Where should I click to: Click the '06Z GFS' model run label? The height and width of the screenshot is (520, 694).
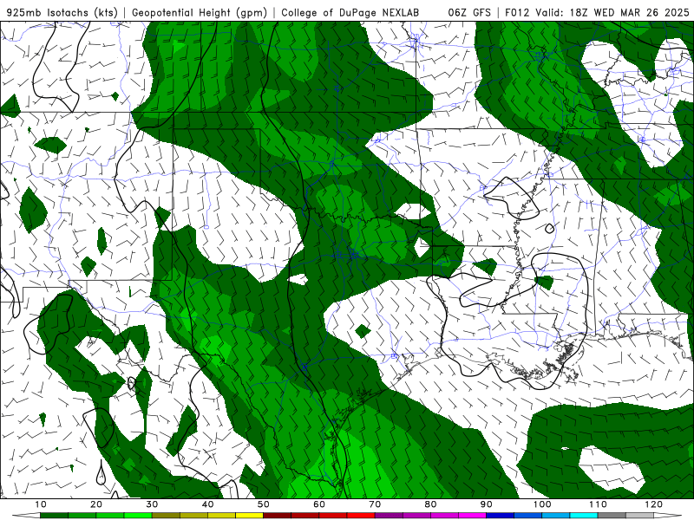tap(469, 13)
